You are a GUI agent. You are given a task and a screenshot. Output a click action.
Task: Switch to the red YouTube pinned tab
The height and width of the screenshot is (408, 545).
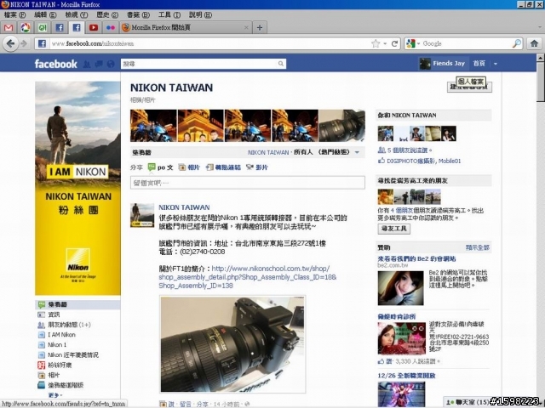pyautogui.click(x=94, y=27)
